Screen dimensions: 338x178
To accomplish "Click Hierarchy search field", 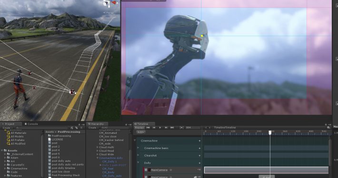I will click(115, 128).
